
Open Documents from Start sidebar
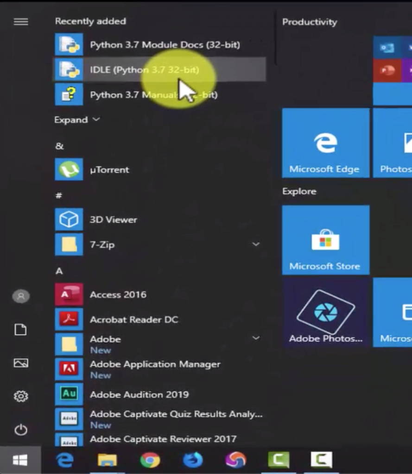pyautogui.click(x=20, y=330)
